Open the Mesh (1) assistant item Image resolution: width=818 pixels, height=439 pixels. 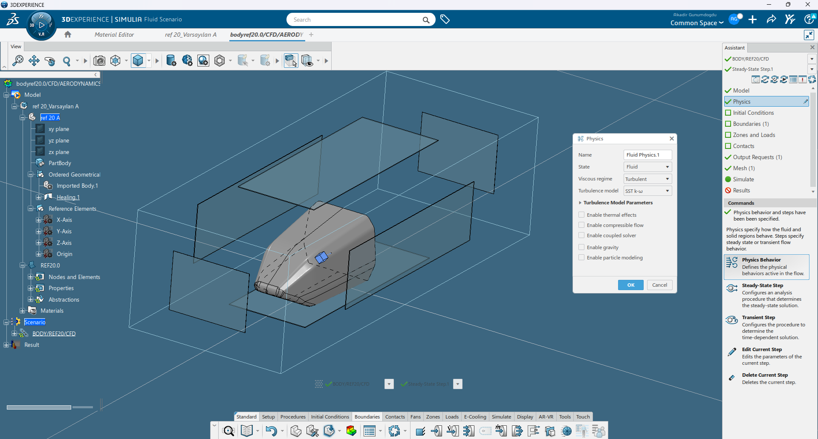tap(744, 168)
